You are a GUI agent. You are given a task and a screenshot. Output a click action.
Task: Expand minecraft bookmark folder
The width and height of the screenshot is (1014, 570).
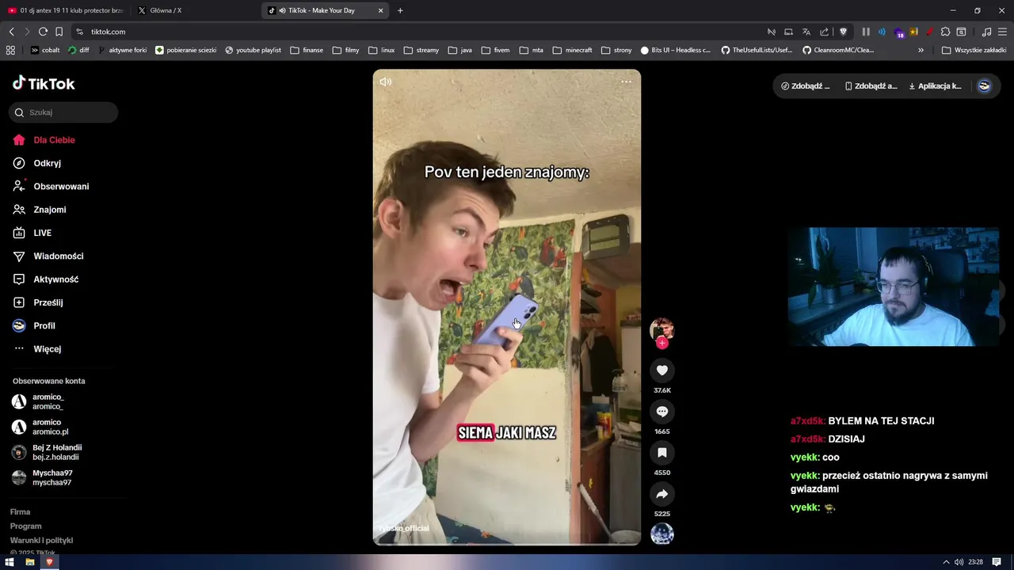tap(572, 50)
